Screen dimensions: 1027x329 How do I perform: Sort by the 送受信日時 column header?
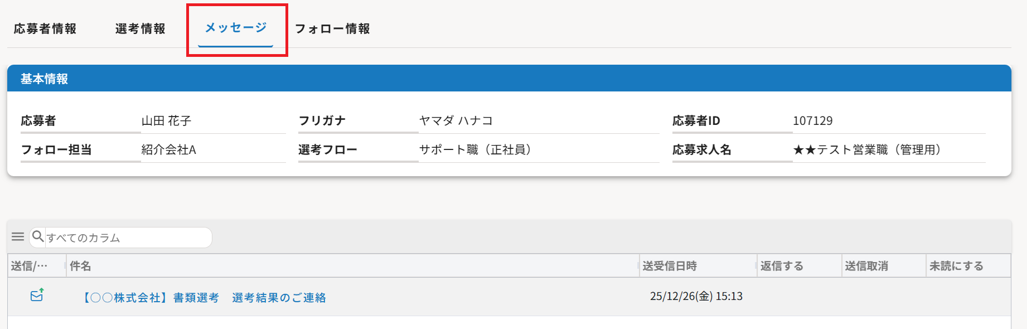pyautogui.click(x=670, y=266)
